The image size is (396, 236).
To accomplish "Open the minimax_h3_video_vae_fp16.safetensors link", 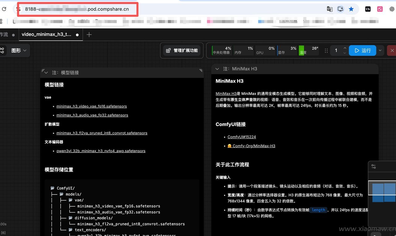I will click(x=92, y=106).
